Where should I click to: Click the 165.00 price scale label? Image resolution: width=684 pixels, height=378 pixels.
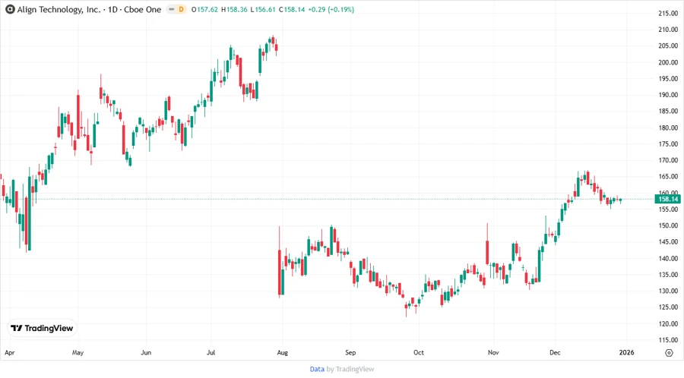click(x=668, y=177)
